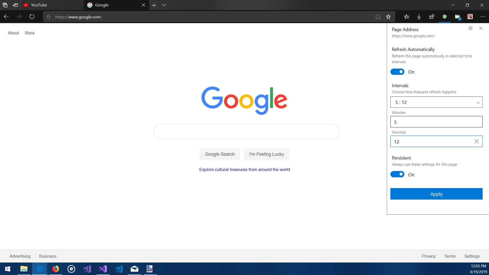The image size is (489, 275).
Task: Select the Google tab
Action: click(116, 5)
